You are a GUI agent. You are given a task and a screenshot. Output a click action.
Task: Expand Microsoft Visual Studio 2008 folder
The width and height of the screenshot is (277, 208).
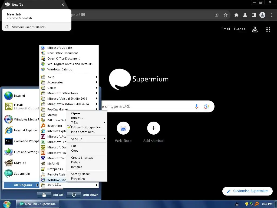point(69,99)
